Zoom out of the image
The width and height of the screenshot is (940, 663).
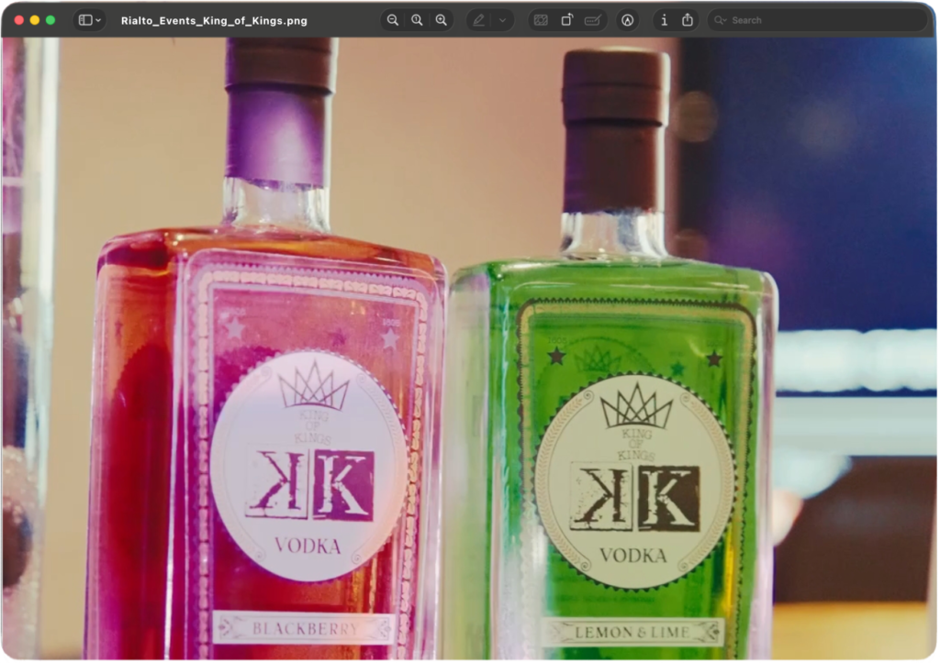pyautogui.click(x=393, y=20)
